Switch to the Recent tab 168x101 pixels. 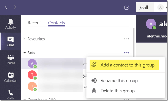[x=34, y=23]
